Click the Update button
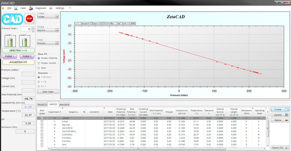This screenshot has height=151, width=291. 280,115
